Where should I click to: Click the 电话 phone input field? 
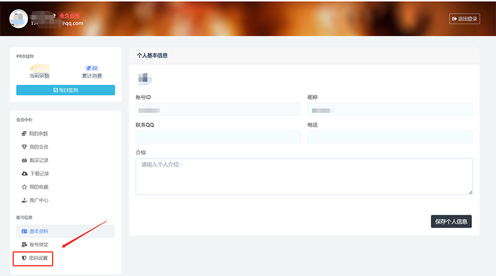pos(390,137)
